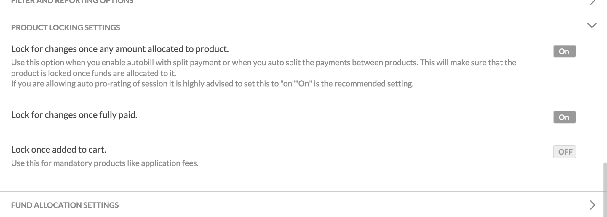The image size is (607, 217).
Task: Select the Filter and Reporting Options heading
Action: pyautogui.click(x=72, y=1)
